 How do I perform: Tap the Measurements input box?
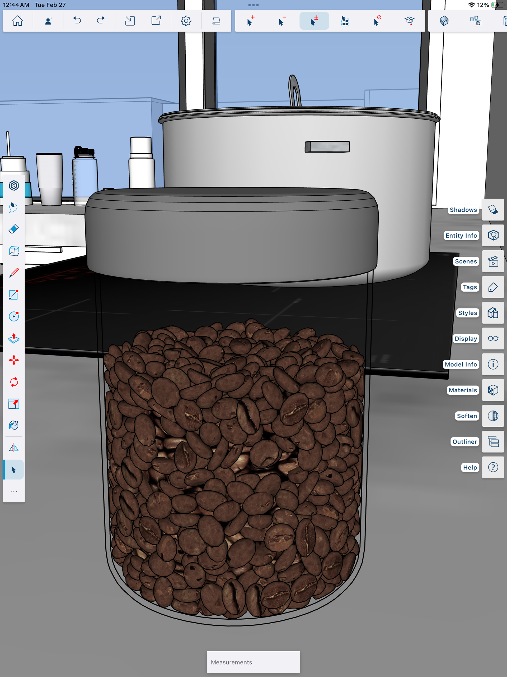pos(253,662)
